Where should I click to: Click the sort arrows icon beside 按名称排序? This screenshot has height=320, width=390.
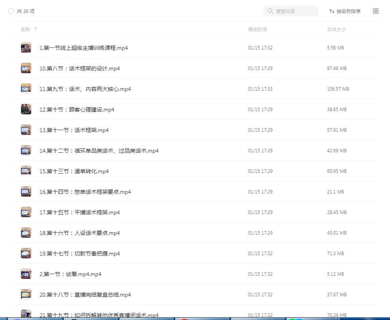331,11
